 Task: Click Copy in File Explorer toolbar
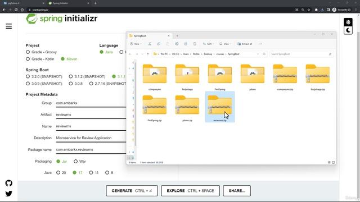coord(159,44)
